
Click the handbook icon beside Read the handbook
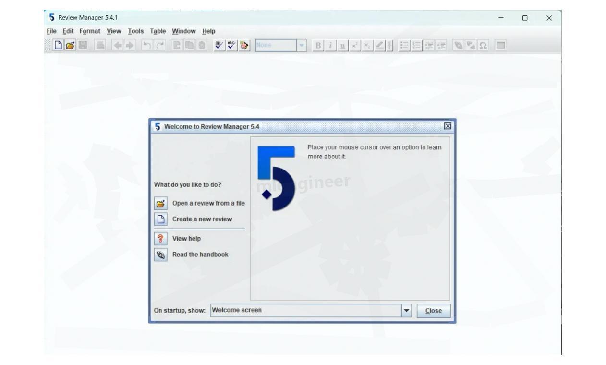[160, 255]
